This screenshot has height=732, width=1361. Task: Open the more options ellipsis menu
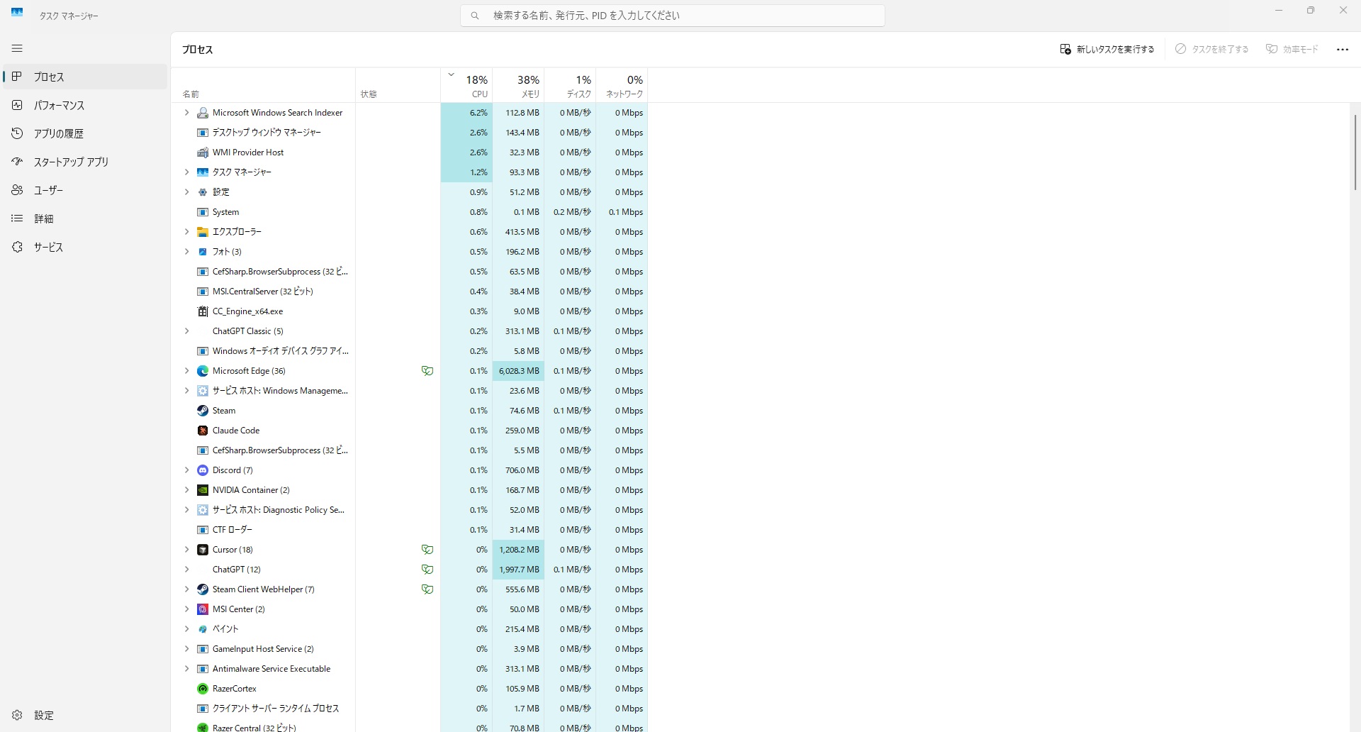pyautogui.click(x=1342, y=50)
